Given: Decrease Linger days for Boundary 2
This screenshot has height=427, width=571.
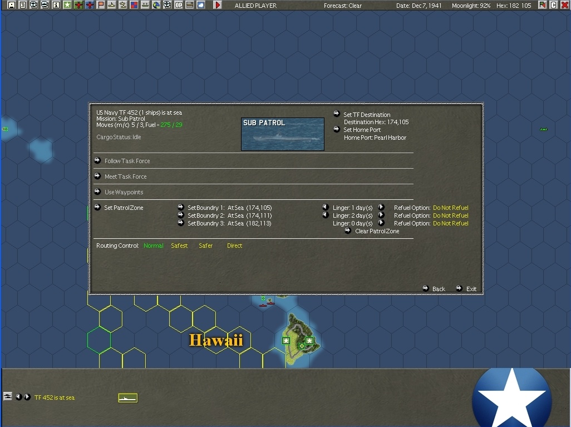Looking at the screenshot, I should pyautogui.click(x=326, y=215).
